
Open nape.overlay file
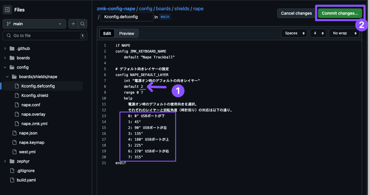point(33,114)
